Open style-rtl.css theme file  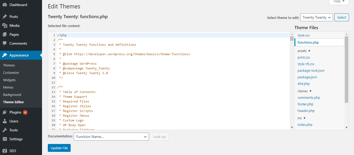306,64
